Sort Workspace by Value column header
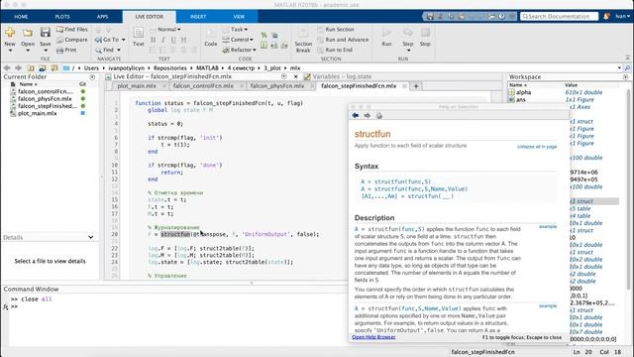Image resolution: width=634 pixels, height=357 pixels. (x=571, y=85)
